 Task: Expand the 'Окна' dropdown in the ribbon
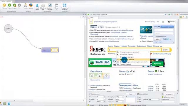pyautogui.click(x=56, y=9)
